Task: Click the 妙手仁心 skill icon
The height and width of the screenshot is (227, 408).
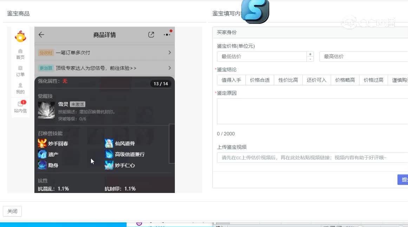Action: [x=109, y=165]
